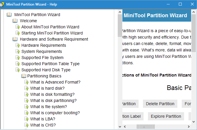Open Supported Partition Table Type topic
The image size is (197, 130).
50,64
